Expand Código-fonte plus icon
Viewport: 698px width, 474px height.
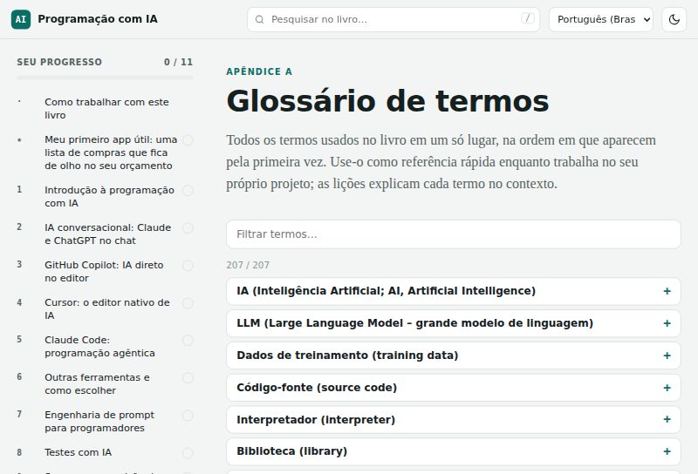point(667,388)
